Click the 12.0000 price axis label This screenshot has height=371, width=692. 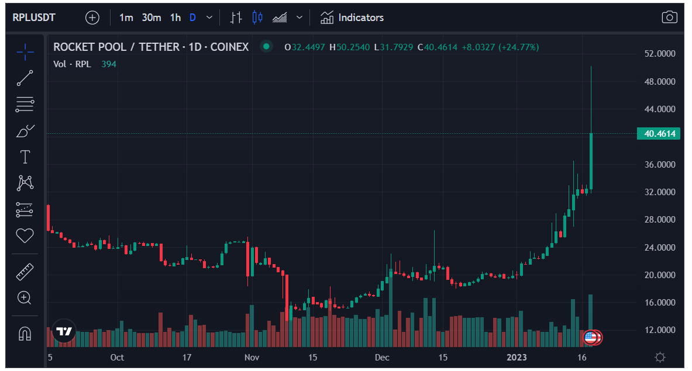point(660,330)
